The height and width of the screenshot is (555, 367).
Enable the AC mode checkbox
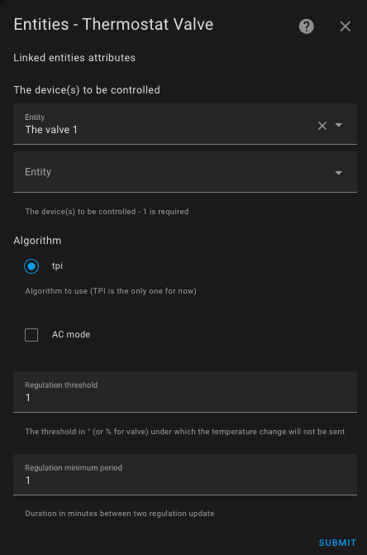pyautogui.click(x=31, y=335)
